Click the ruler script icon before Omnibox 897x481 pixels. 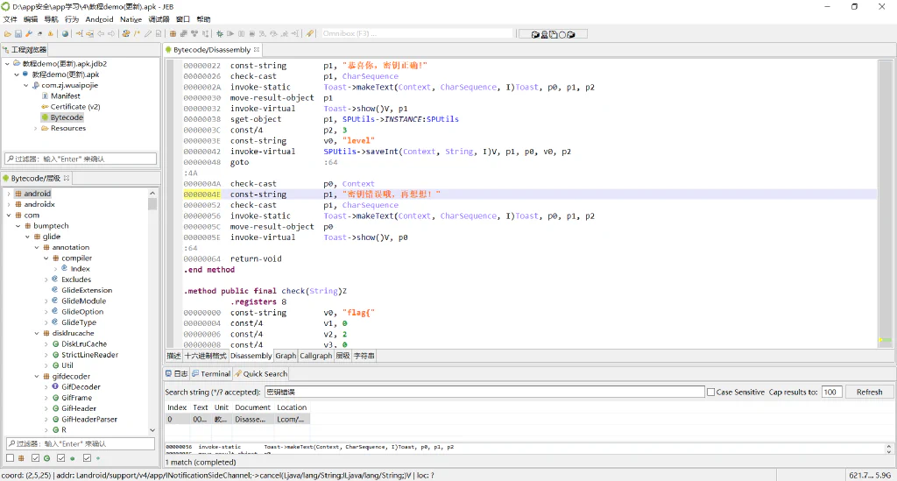pyautogui.click(x=309, y=34)
